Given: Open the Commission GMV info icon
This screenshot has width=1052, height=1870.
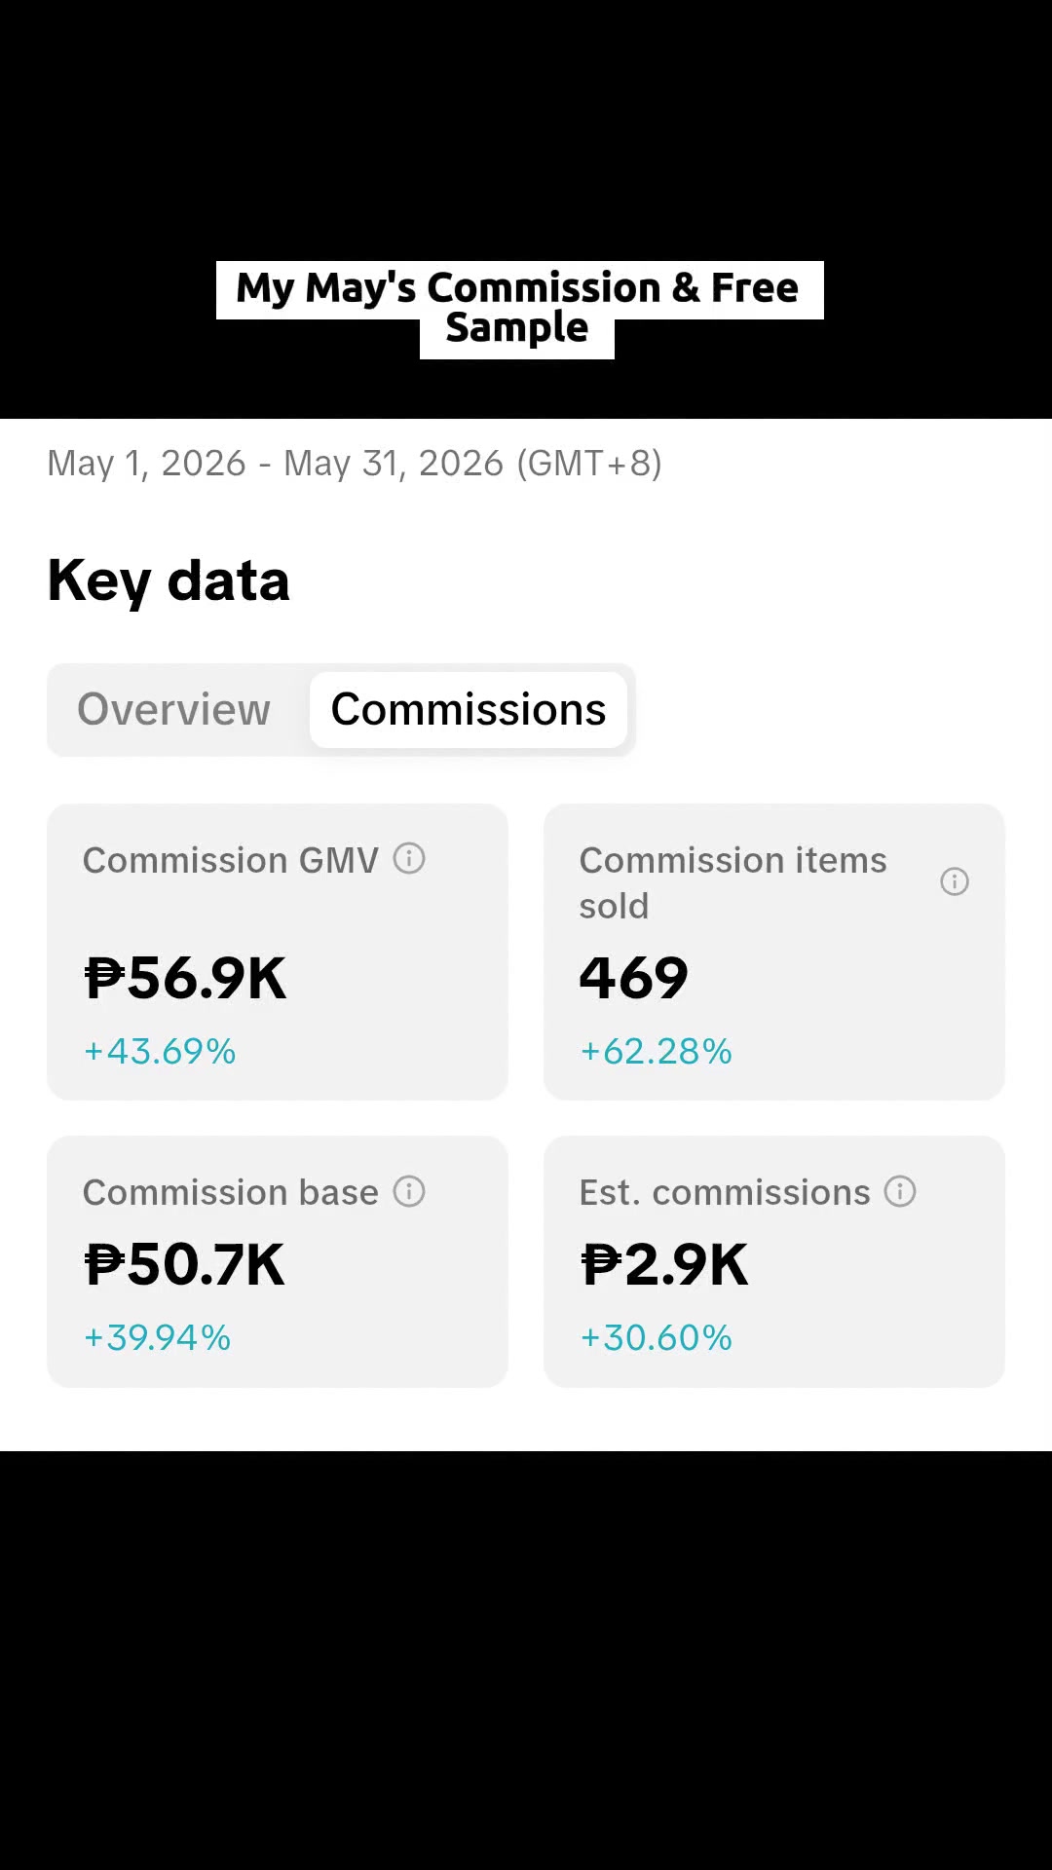Looking at the screenshot, I should pyautogui.click(x=409, y=859).
